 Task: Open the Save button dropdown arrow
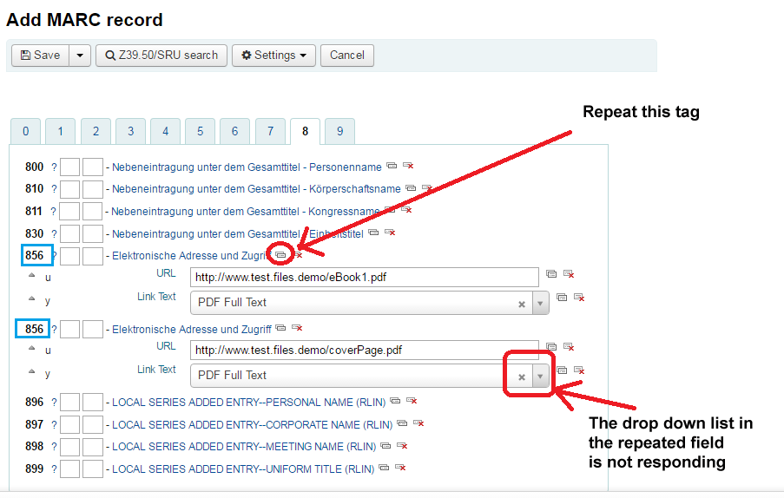79,56
